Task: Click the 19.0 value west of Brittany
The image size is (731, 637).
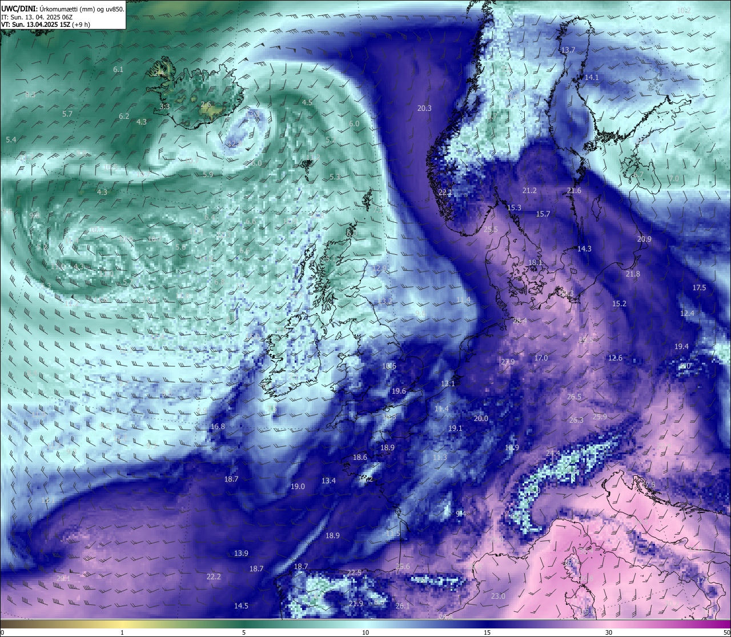Action: pyautogui.click(x=298, y=486)
